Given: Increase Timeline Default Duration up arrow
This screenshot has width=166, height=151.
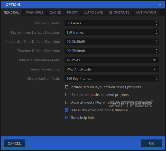Looking at the screenshot, I should tap(156, 49).
